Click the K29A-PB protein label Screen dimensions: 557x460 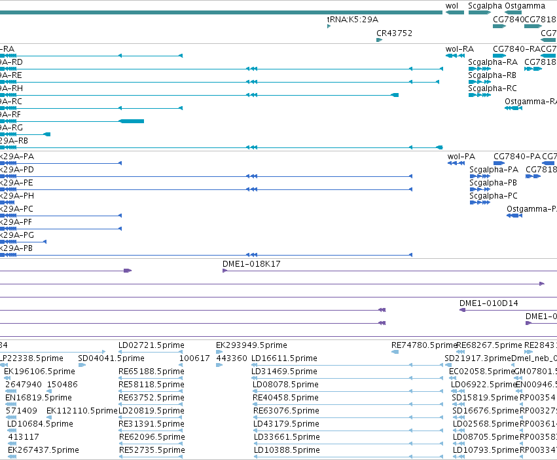pyautogui.click(x=16, y=248)
